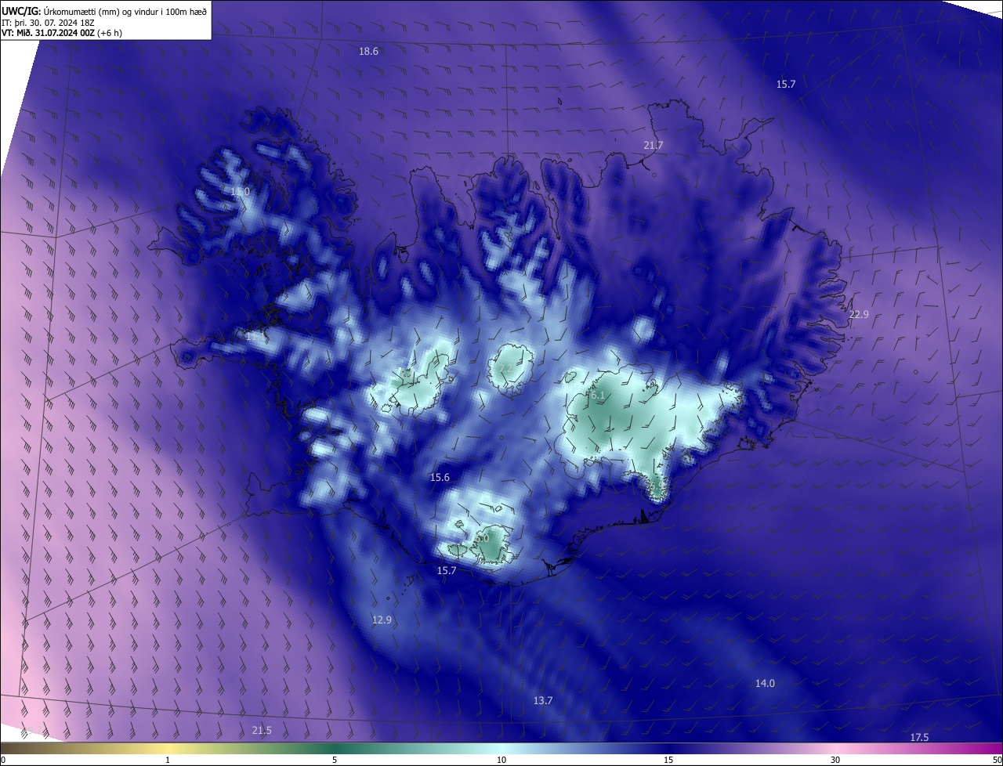
Task: Click the 21.5 value over the southwest ocean
Action: [262, 731]
